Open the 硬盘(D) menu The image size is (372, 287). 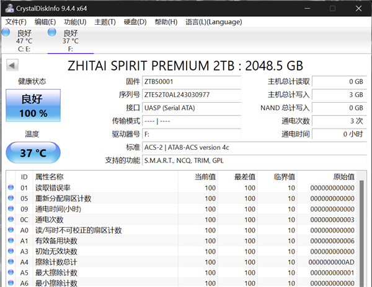pyautogui.click(x=135, y=22)
